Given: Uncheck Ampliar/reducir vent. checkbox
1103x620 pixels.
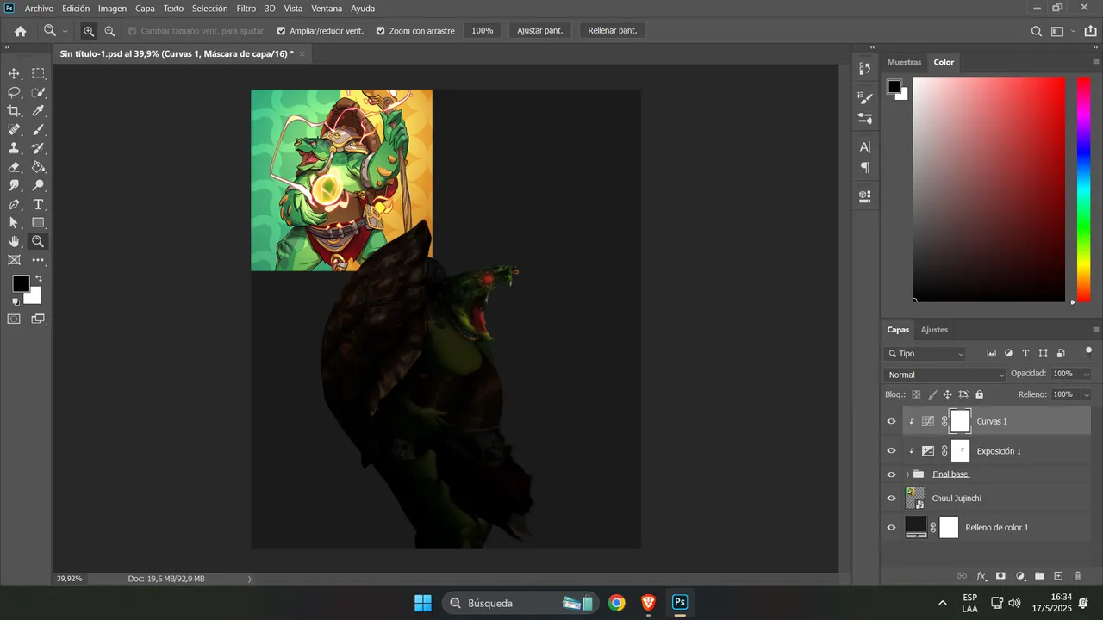Looking at the screenshot, I should tap(281, 31).
